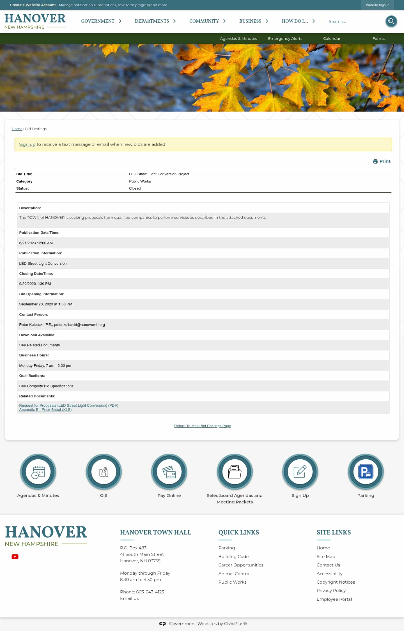Open Public Works quick link

232,582
